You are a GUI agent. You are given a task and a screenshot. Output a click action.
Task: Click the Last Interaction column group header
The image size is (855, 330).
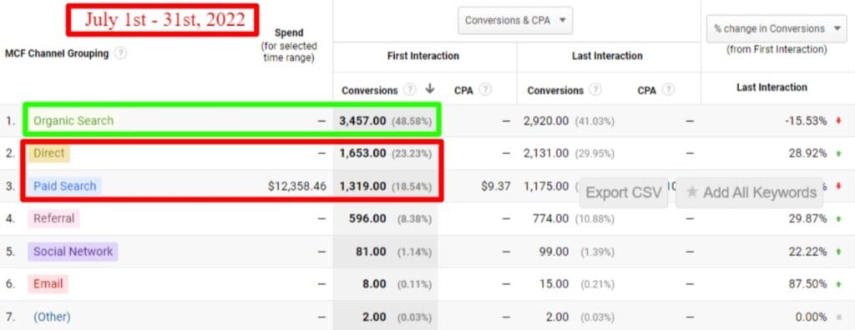tap(607, 56)
